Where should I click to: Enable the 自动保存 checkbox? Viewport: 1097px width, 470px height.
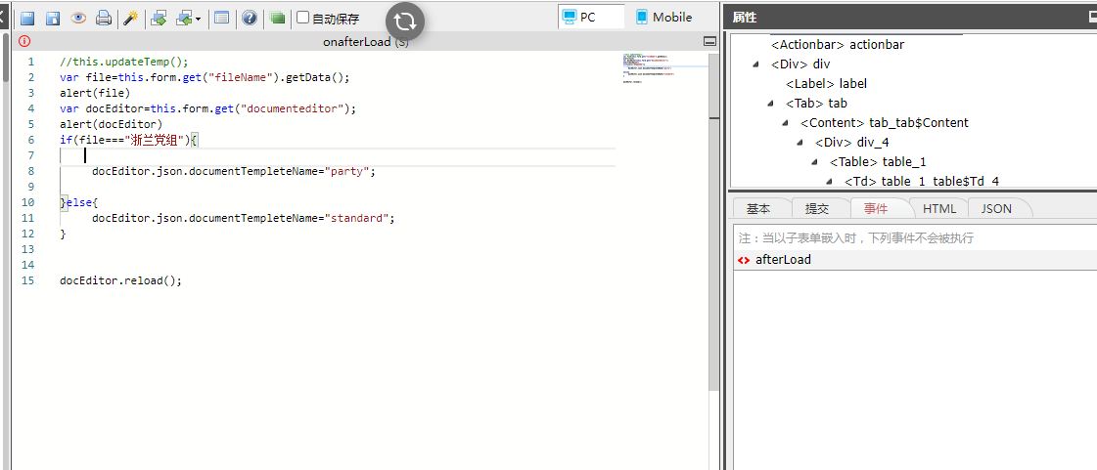click(x=303, y=18)
